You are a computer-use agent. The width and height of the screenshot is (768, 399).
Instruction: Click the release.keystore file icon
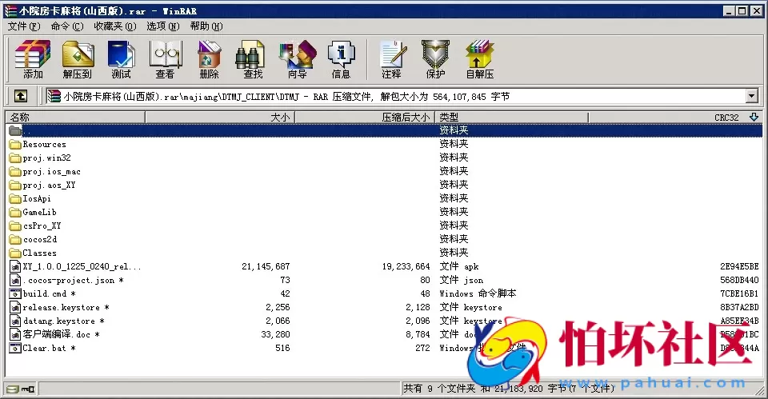click(15, 308)
